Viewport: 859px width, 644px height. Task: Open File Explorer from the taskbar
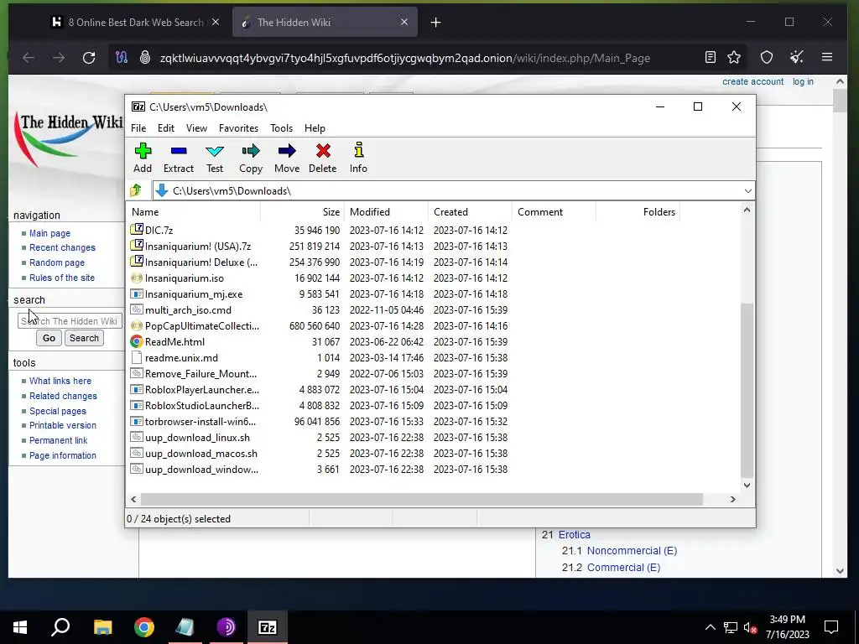(x=102, y=627)
